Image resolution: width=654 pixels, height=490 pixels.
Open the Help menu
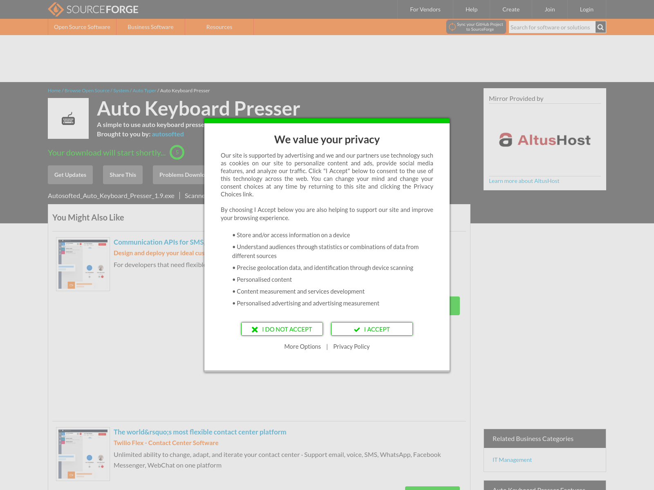[471, 9]
